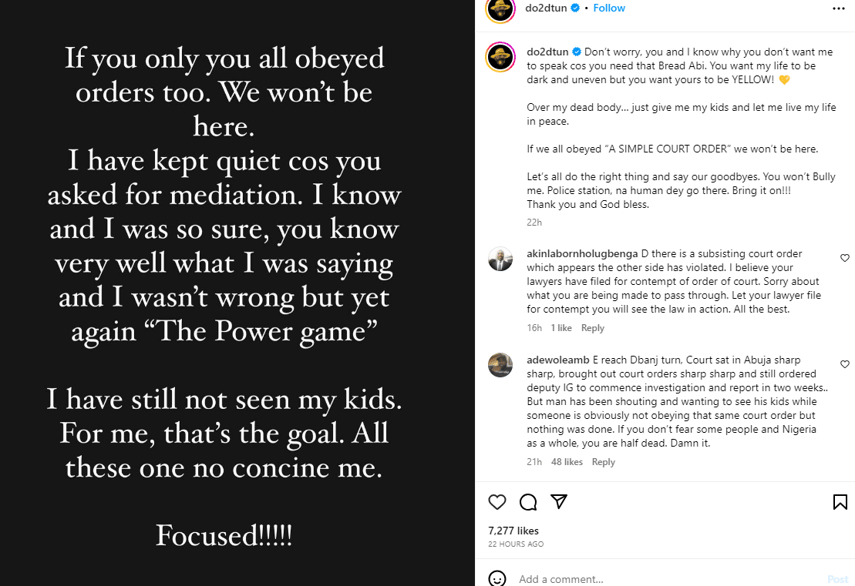Open do2dtun header profile picture
This screenshot has width=855, height=586.
click(x=500, y=9)
